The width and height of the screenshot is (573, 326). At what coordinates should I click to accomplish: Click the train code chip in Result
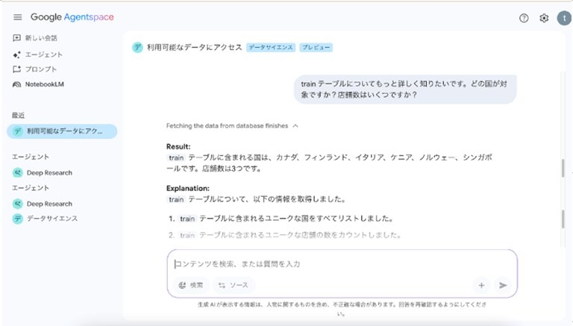(176, 157)
